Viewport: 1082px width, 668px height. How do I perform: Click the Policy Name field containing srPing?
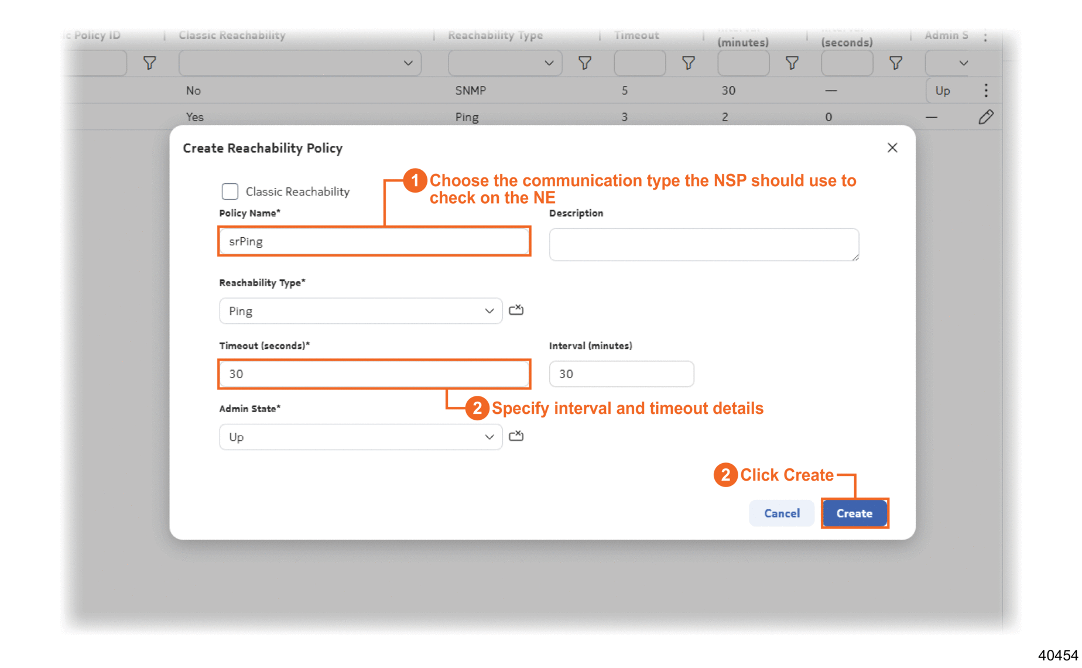[x=374, y=241]
